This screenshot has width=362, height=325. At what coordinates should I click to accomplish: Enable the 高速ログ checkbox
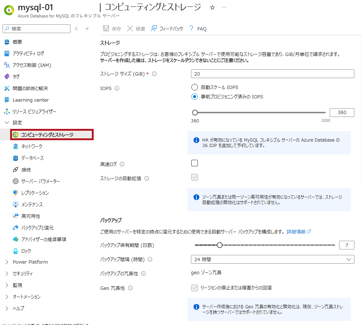pyautogui.click(x=195, y=163)
